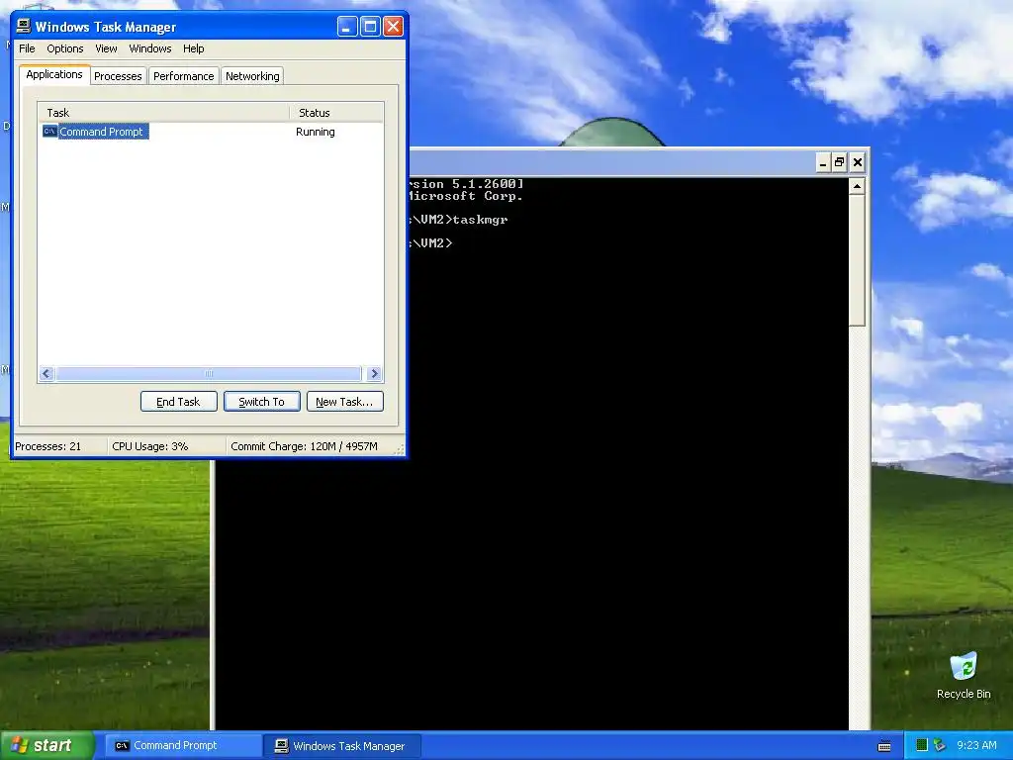This screenshot has width=1013, height=760.
Task: Click the Command Prompt task icon in list
Action: pyautogui.click(x=49, y=132)
